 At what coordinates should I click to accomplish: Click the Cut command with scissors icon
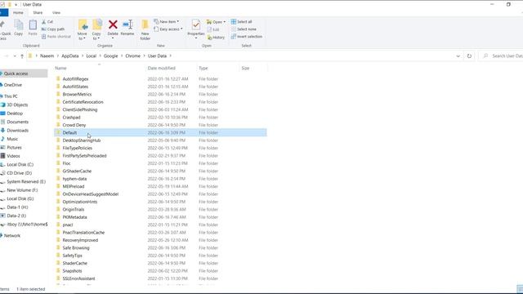click(47, 22)
